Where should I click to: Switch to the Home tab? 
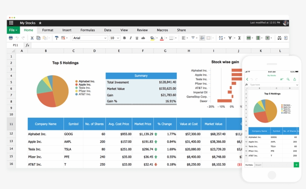28,30
